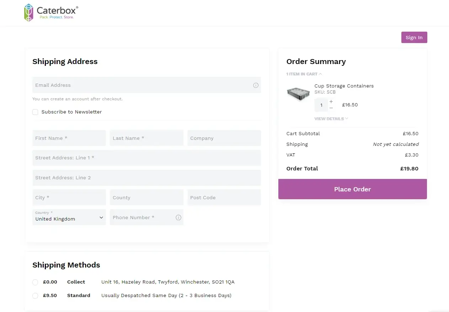The width and height of the screenshot is (449, 312).
Task: Click the Cup Storage Containers product image
Action: 298,94
